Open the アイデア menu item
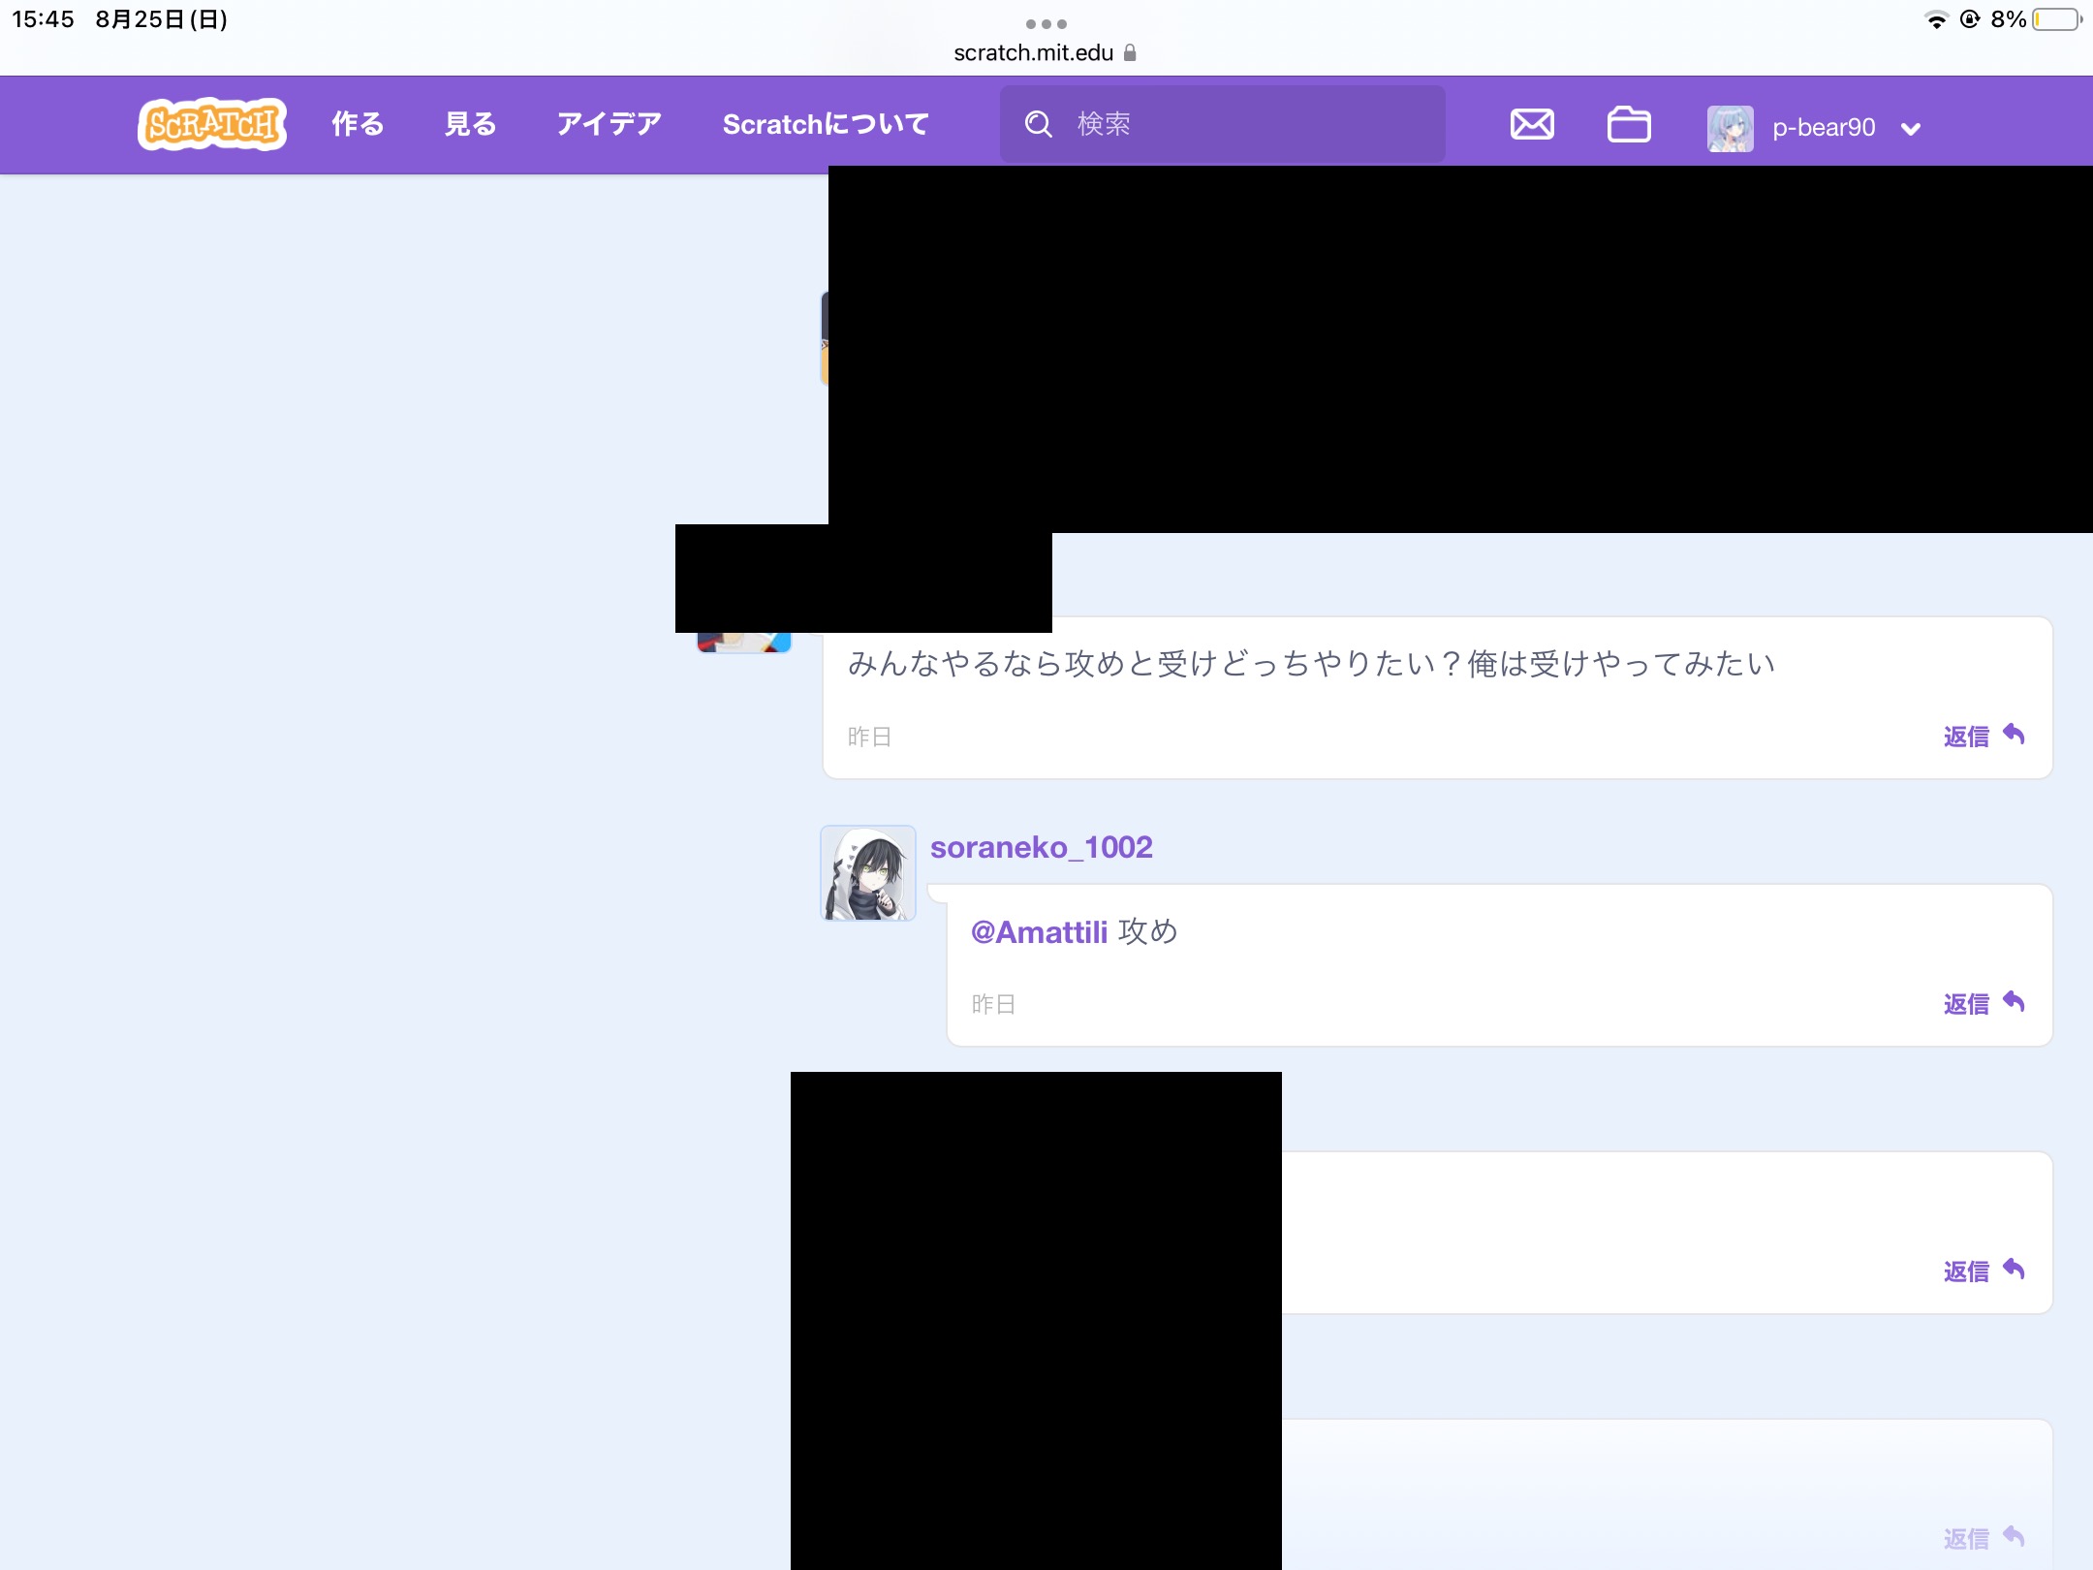Screen dimensions: 2093x1570 coord(609,124)
